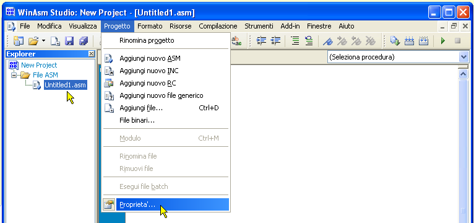Open the Aiuto menu
The width and height of the screenshot is (474, 223).
point(347,26)
